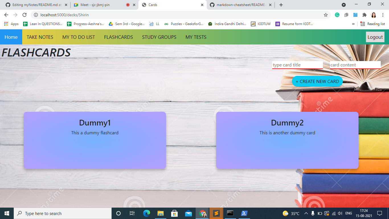Show hidden system tray icons
This screenshot has height=219, width=389.
coord(306,213)
